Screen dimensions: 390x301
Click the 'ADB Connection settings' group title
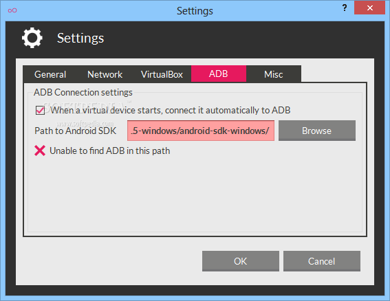83,93
